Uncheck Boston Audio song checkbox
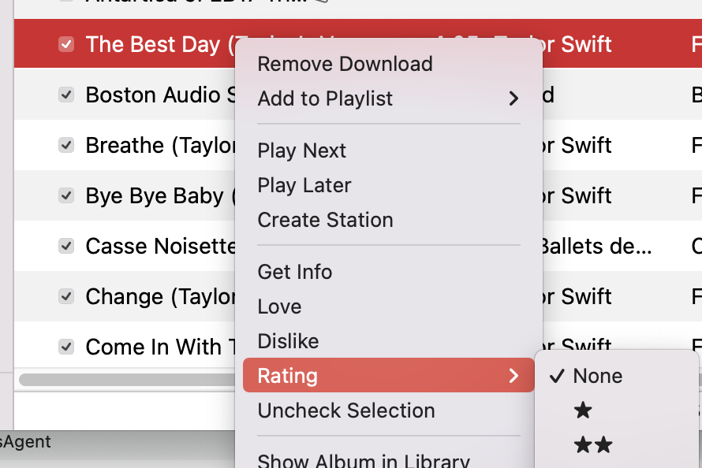The height and width of the screenshot is (468, 702). point(66,95)
